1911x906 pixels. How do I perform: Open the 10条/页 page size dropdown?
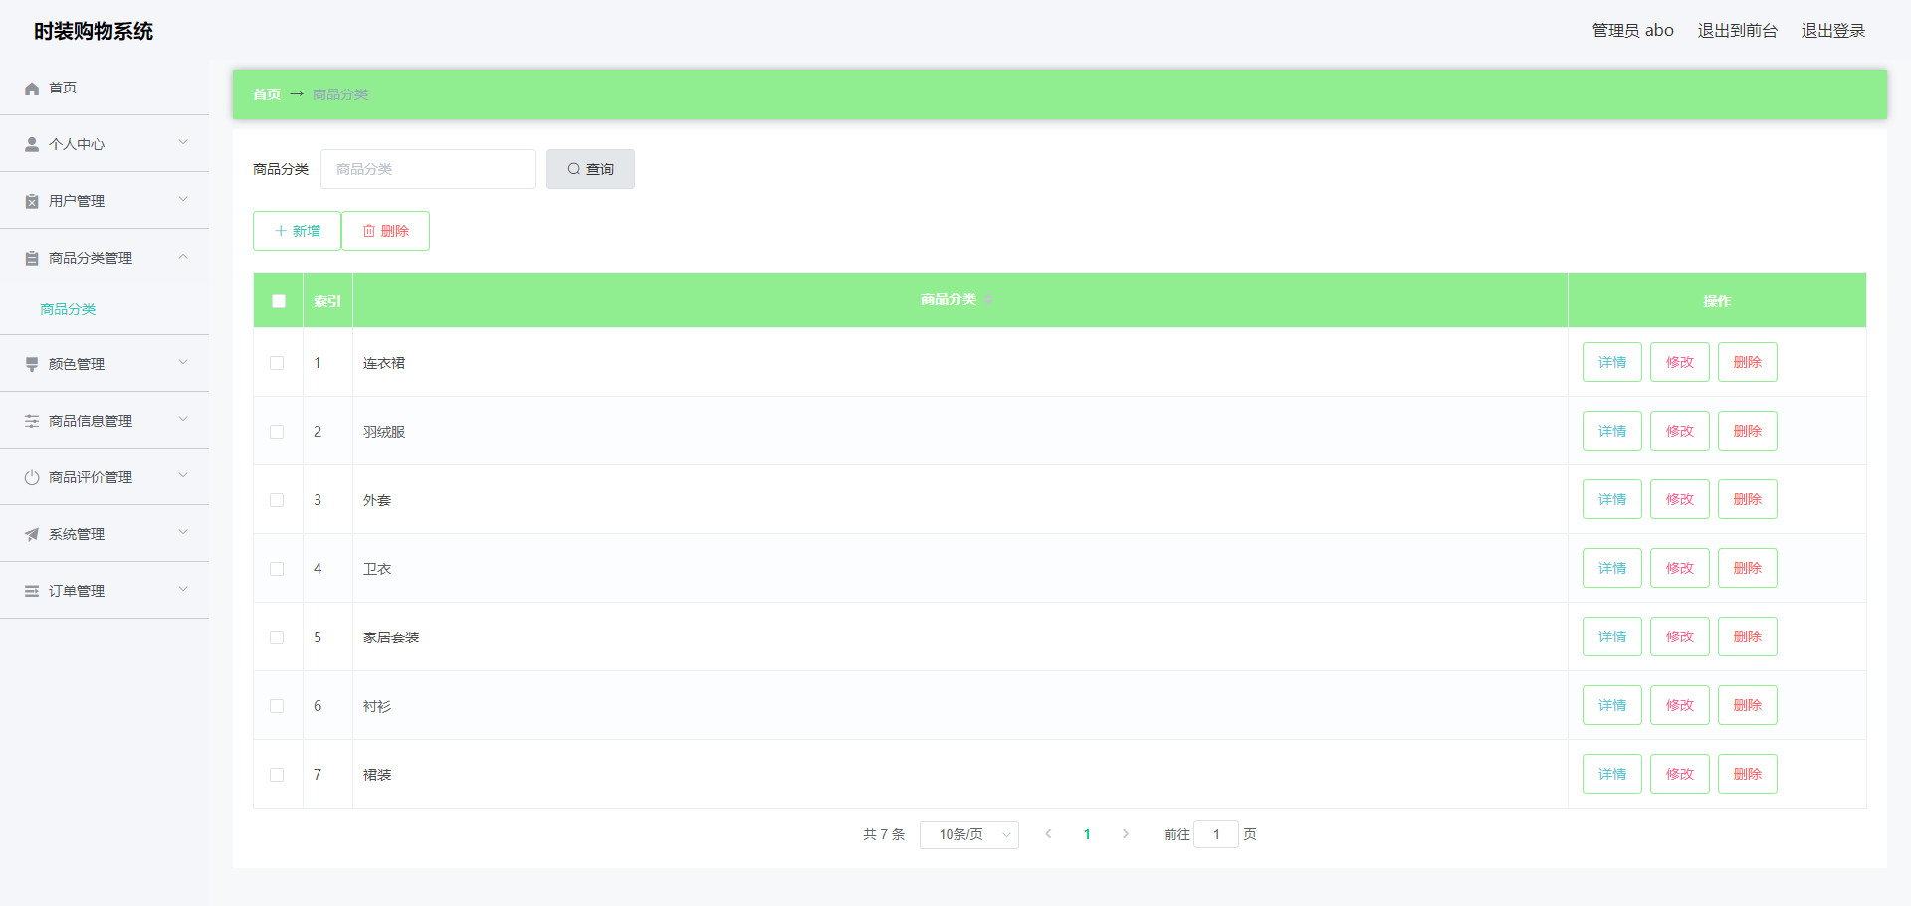click(x=969, y=834)
